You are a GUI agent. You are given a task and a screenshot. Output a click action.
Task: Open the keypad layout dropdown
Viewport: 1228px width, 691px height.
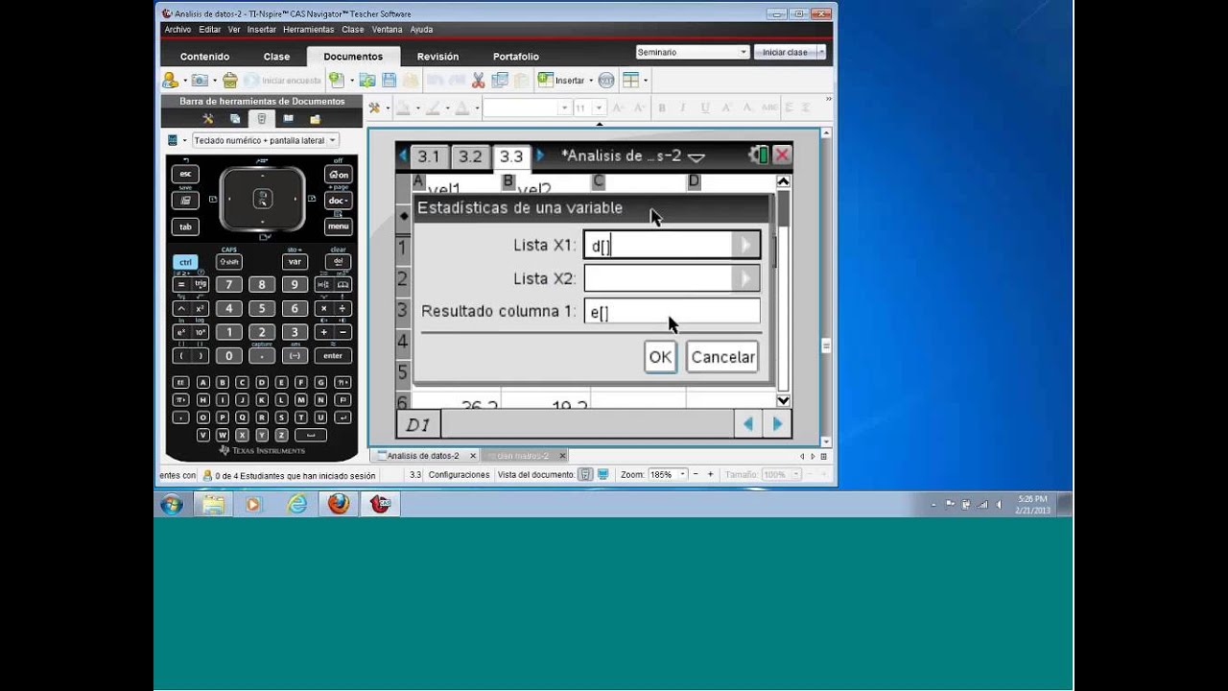click(265, 140)
